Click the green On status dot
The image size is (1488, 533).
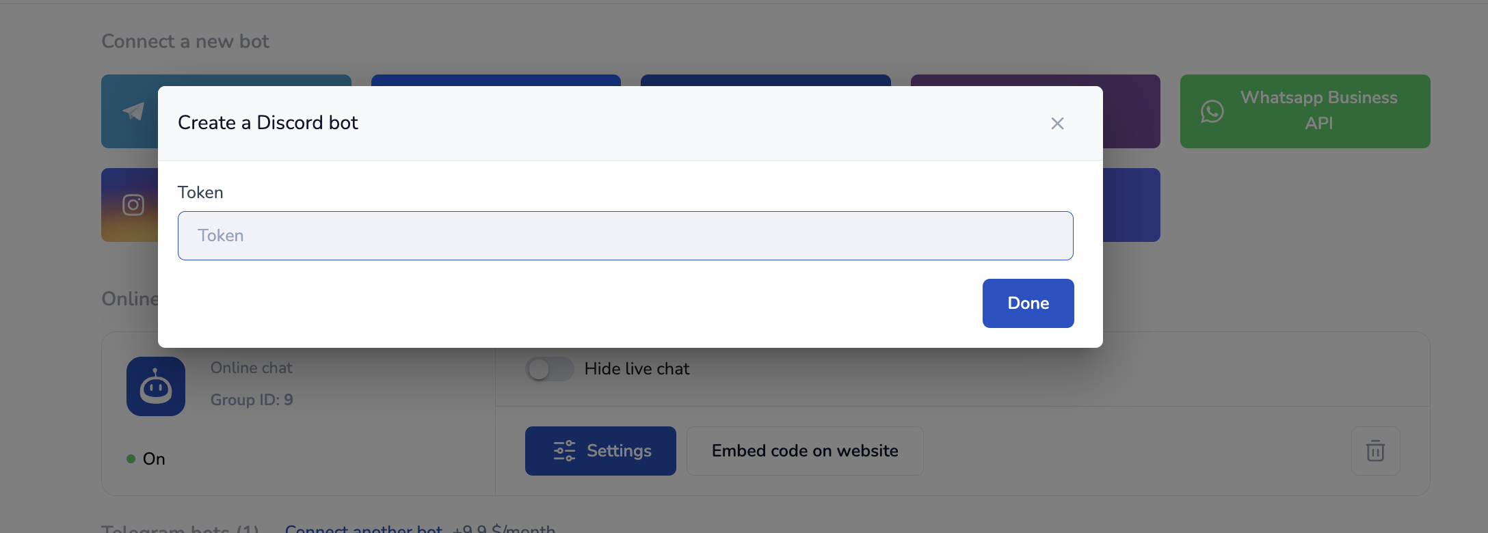(x=131, y=459)
